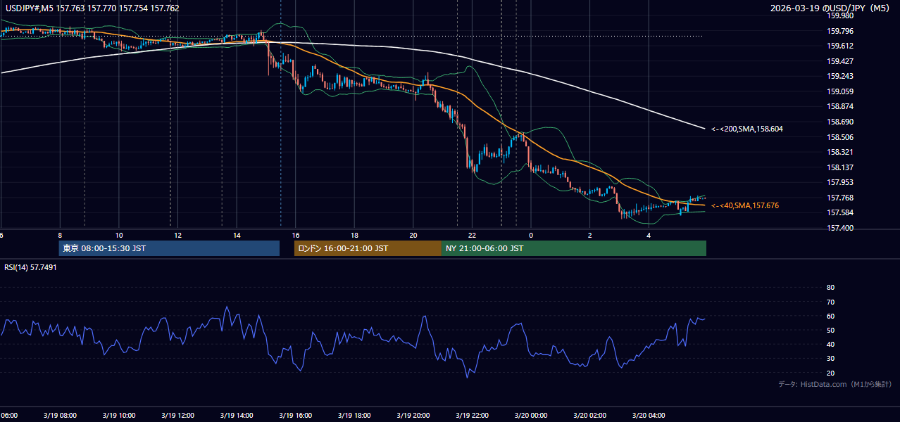Click the RSI(14) 57.7491 indicator label
This screenshot has height=422, width=900.
point(30,267)
